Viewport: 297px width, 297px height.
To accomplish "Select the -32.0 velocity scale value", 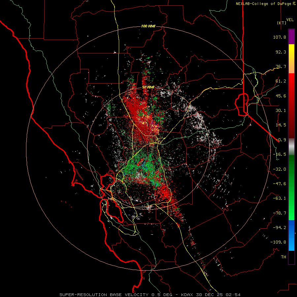I will [280, 169].
